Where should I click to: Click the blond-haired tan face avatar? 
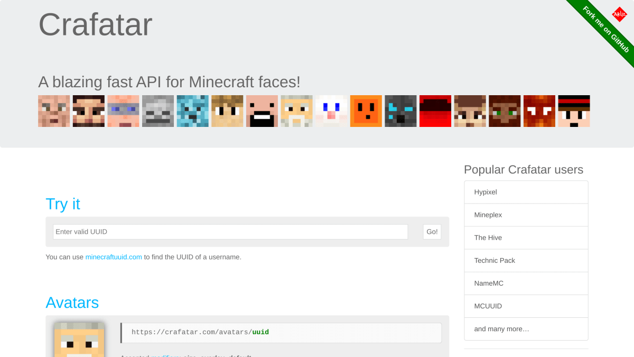coord(227,111)
